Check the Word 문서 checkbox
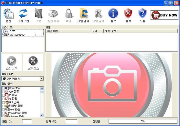180x126 pixels. (x=3, y=88)
